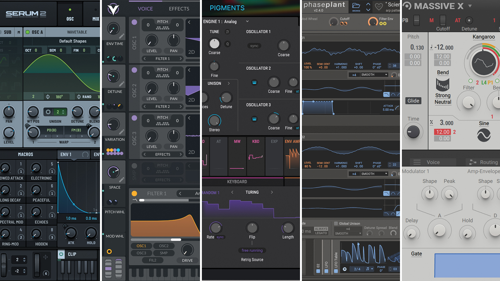Select LEGATO mode in Phase Plant
This screenshot has height=281, width=500.
click(x=321, y=233)
